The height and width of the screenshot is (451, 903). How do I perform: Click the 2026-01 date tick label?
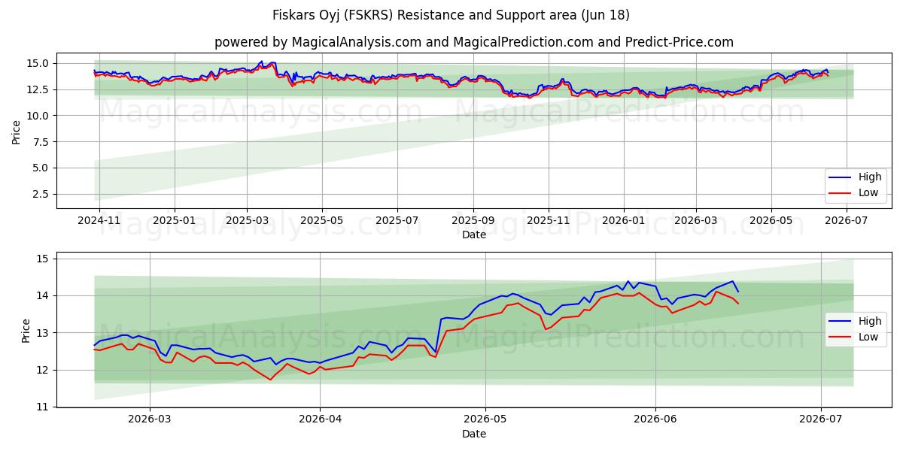click(623, 220)
